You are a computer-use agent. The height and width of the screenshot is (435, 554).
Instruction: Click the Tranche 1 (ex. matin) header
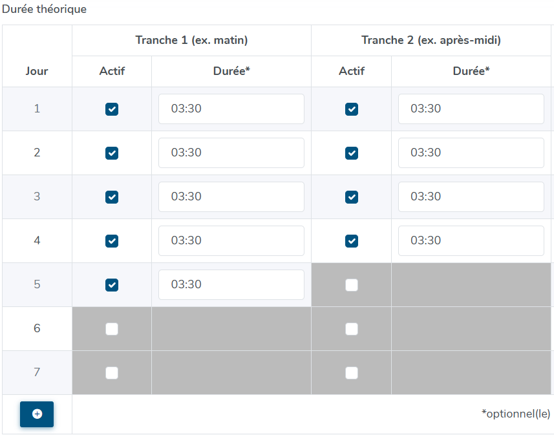191,40
